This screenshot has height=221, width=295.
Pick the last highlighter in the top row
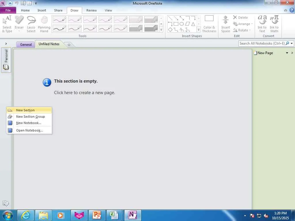click(151, 20)
